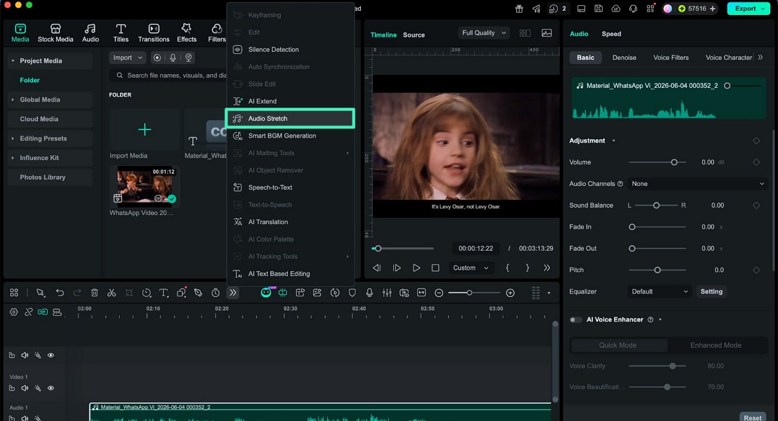The image size is (778, 421).
Task: Adjust the Volume slider handle
Action: click(674, 162)
